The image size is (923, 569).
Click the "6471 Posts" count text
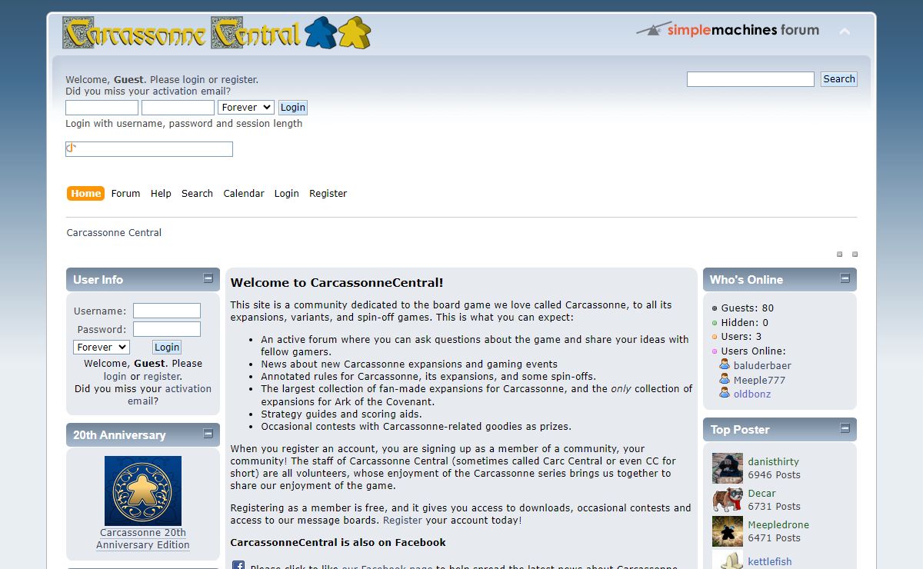pos(775,538)
